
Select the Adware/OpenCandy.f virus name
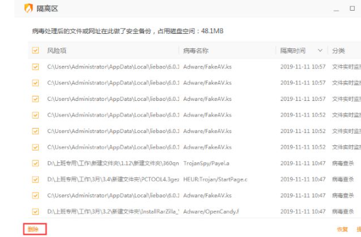coord(211,212)
